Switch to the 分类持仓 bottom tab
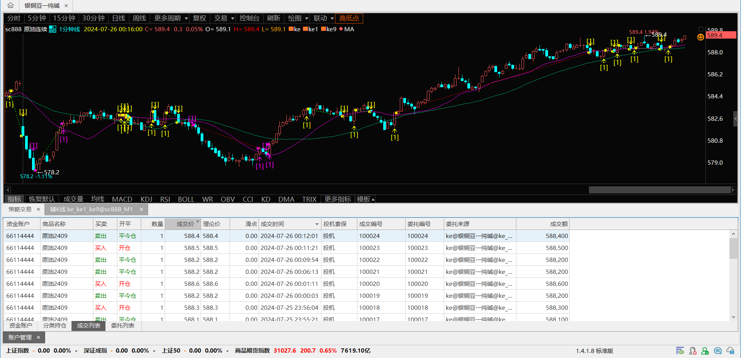 55,326
